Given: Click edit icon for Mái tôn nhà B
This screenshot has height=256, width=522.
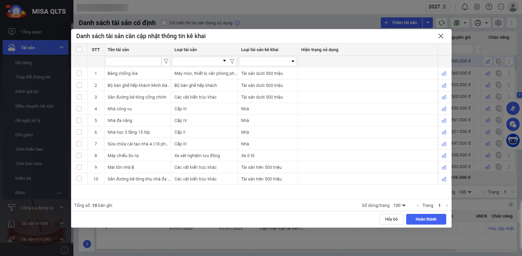Looking at the screenshot, I should pos(444,167).
